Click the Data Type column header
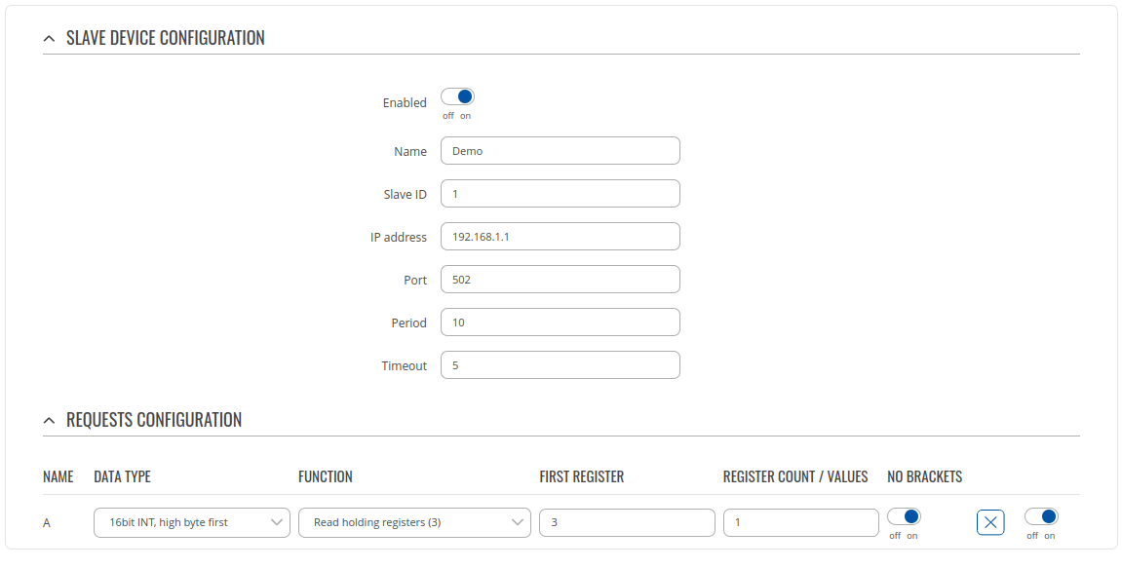The width and height of the screenshot is (1122, 569). coord(122,476)
